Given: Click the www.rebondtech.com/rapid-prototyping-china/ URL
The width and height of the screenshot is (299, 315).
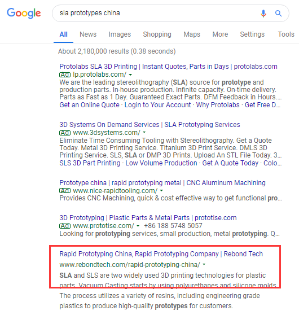Looking at the screenshot, I should pyautogui.click(x=130, y=265).
